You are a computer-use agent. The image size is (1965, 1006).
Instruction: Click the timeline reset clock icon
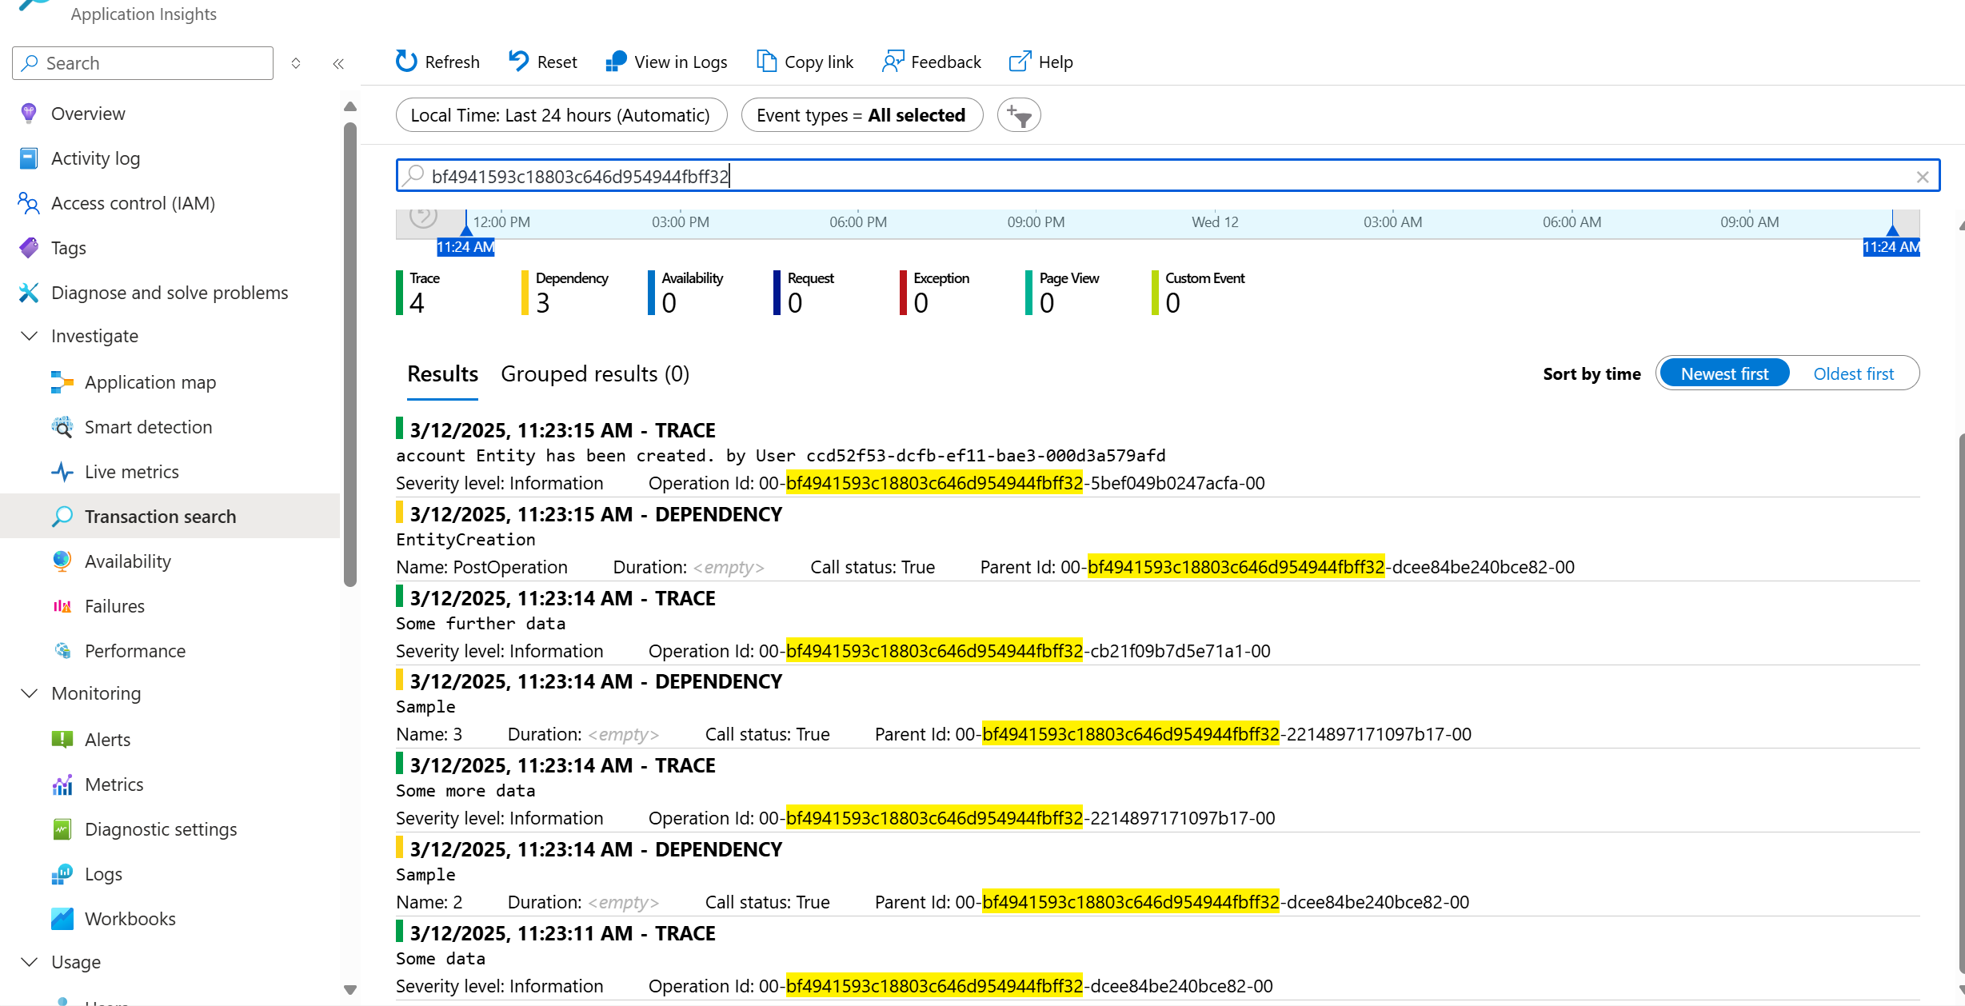point(423,216)
